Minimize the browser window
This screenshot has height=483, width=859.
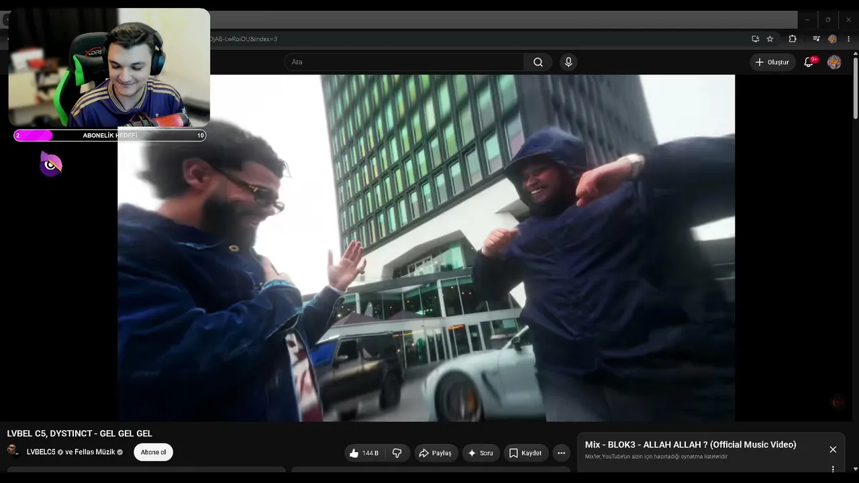pyautogui.click(x=807, y=20)
